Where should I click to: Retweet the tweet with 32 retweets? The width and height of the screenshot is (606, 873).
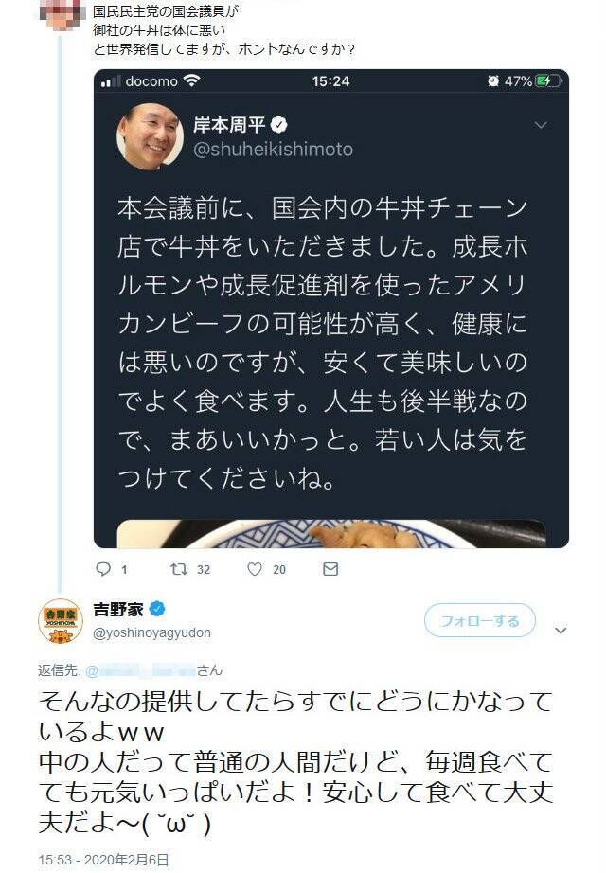click(175, 569)
